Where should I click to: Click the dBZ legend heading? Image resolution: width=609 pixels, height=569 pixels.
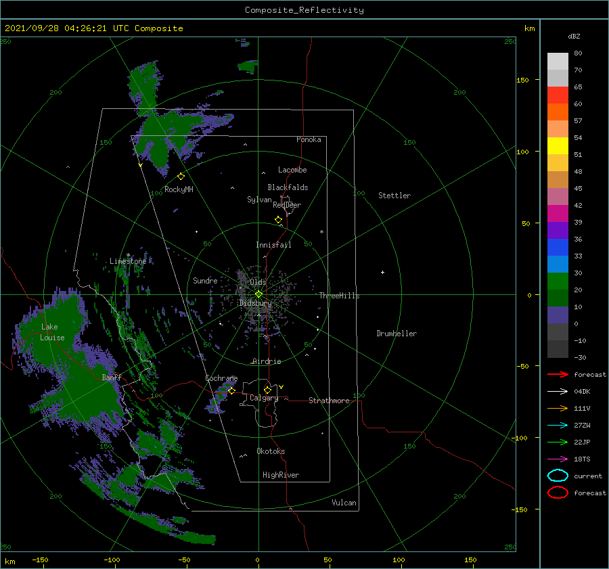574,36
